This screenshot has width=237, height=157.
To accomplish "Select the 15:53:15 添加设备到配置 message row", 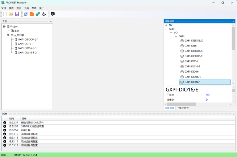I will coord(118,134).
